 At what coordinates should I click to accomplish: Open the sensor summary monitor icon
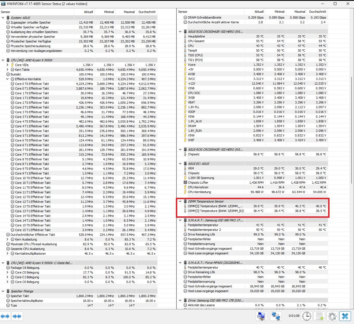click(261, 316)
